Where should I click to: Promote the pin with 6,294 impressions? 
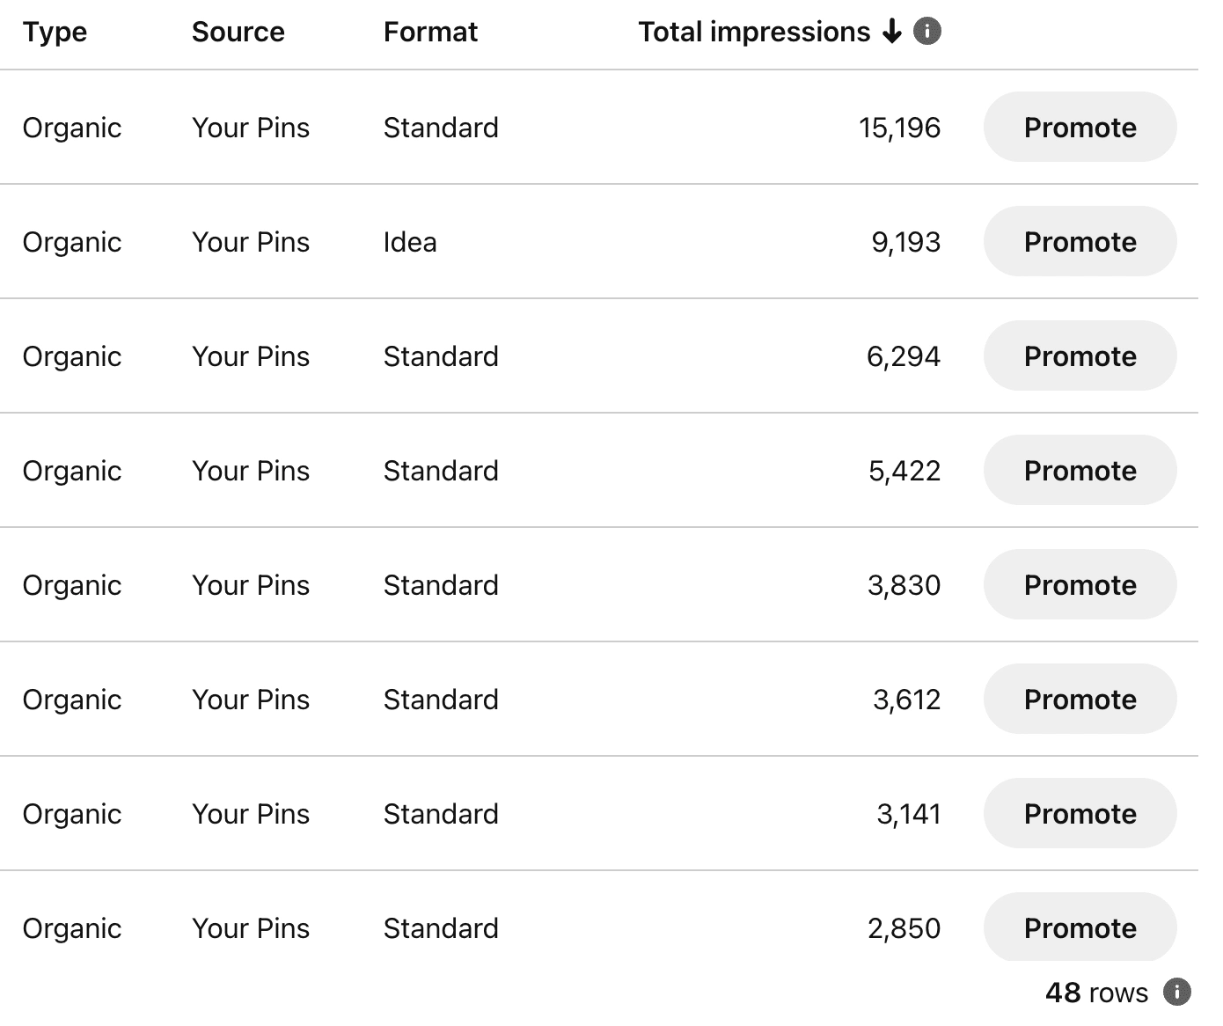click(x=1080, y=355)
